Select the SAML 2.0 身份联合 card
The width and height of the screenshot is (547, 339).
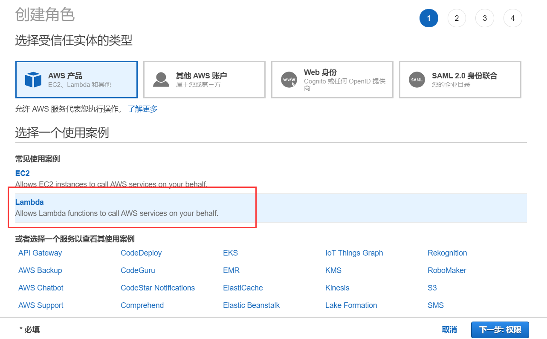[460, 80]
